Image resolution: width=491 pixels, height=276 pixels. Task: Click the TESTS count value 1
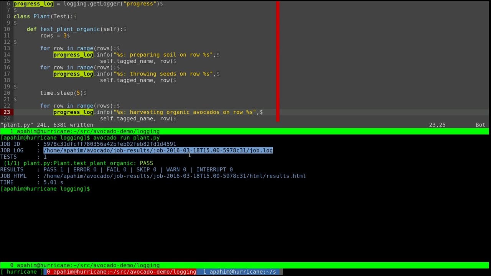point(45,157)
